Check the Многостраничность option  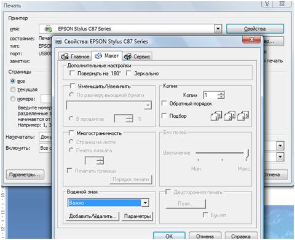pos(71,133)
